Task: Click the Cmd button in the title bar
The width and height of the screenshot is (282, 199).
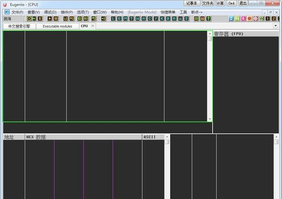Action: pyautogui.click(x=231, y=3)
